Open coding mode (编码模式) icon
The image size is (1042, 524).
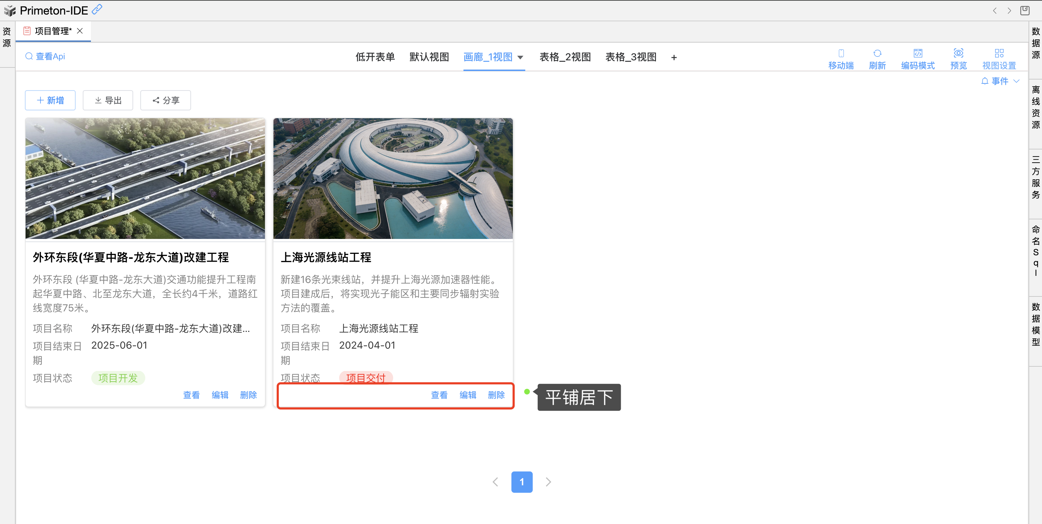[x=918, y=53]
